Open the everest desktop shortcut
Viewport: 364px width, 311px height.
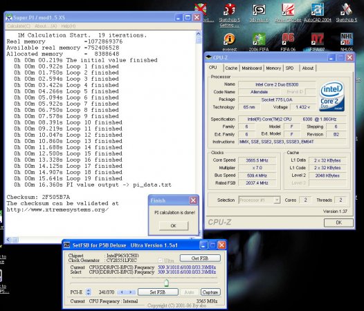point(229,42)
